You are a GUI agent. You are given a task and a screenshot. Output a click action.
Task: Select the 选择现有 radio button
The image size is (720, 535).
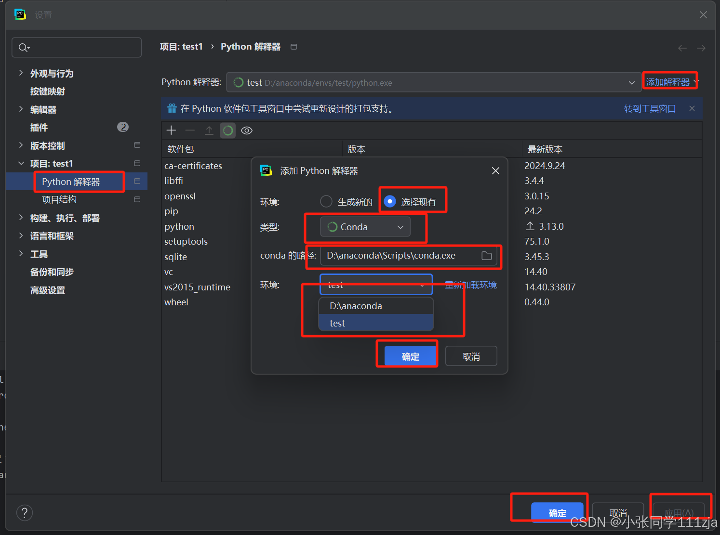(x=389, y=201)
